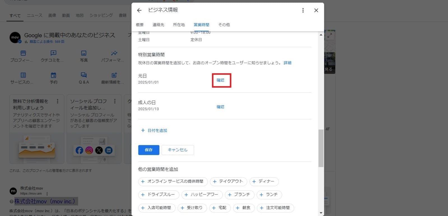The height and width of the screenshot is (216, 448).
Task: Open the プロフィー... storefront icon
Action: [23, 53]
